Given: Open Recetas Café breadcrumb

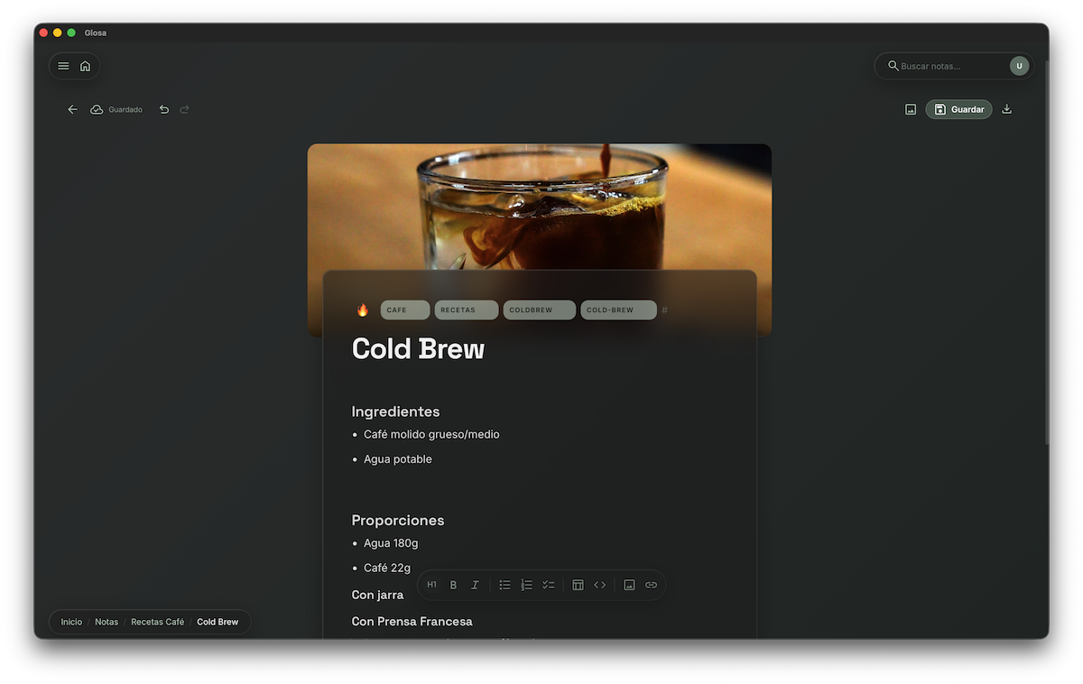Looking at the screenshot, I should click(157, 622).
